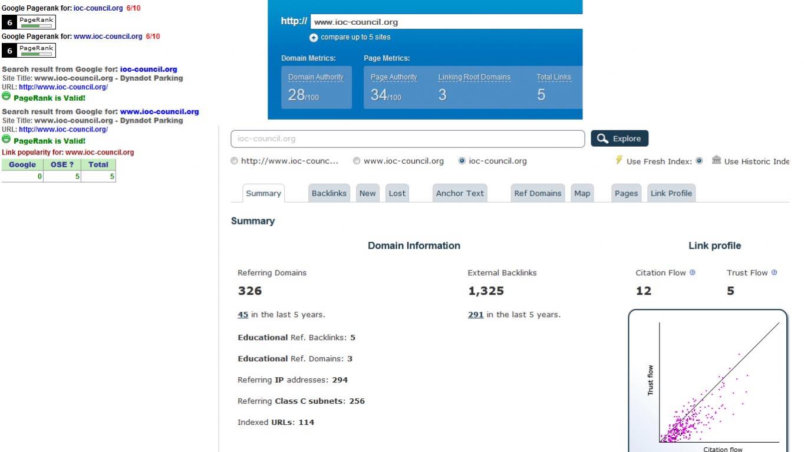
Task: Click www.ioc-council.org link in second Pagerank line
Action: click(108, 37)
